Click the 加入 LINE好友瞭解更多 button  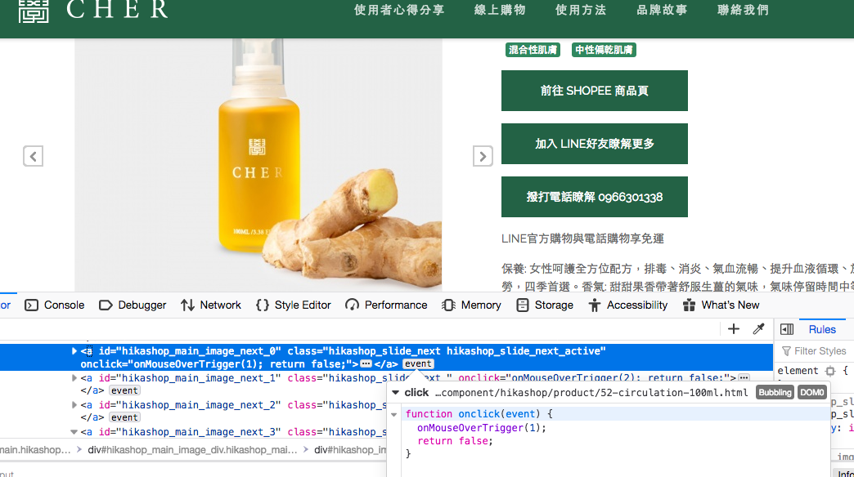(594, 144)
